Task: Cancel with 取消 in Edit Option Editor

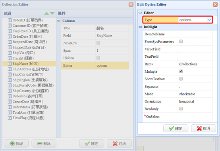Action: (203, 128)
